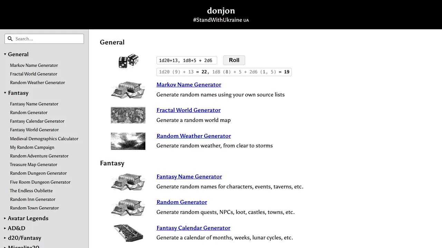442x248 pixels.
Task: Open Random Dungeon Generator in sidebar
Action: coord(38,173)
